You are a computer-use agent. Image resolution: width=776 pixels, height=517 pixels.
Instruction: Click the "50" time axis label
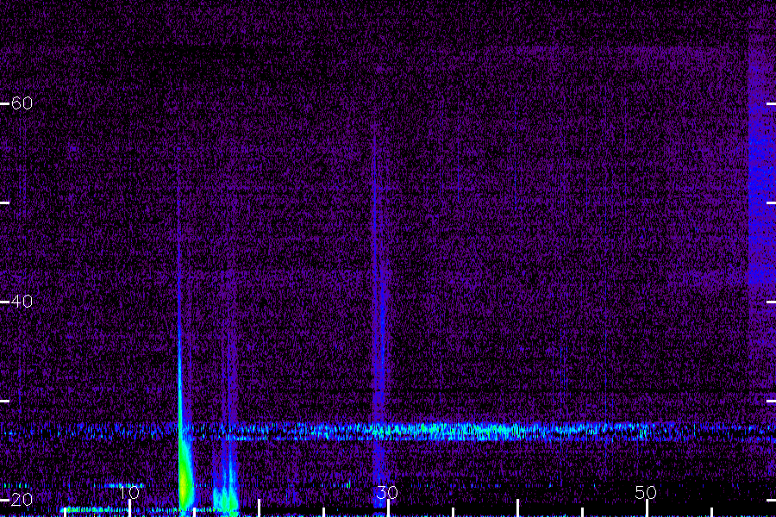646,492
